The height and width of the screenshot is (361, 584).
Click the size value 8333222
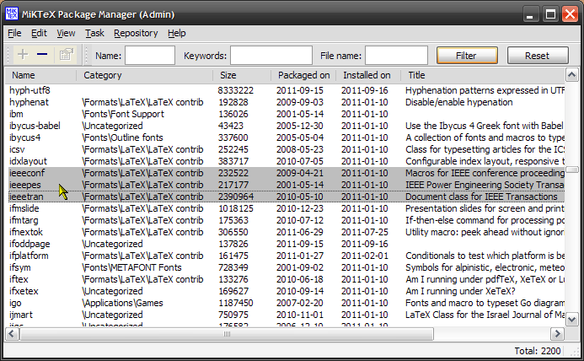click(236, 90)
